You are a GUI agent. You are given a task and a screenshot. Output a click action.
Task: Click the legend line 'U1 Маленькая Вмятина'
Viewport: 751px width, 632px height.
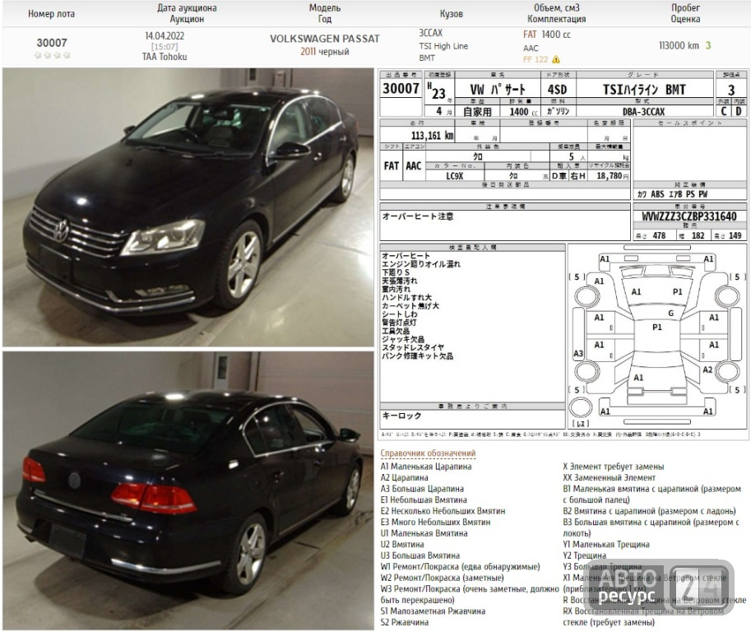point(424,533)
